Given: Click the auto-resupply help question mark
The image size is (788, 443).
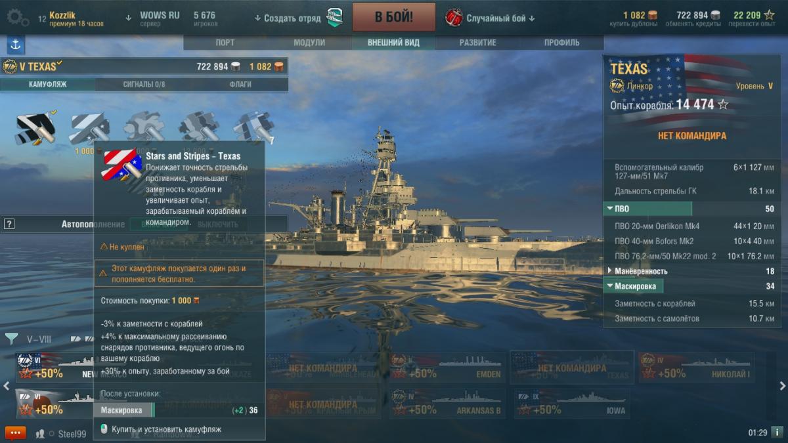Looking at the screenshot, I should [9, 224].
